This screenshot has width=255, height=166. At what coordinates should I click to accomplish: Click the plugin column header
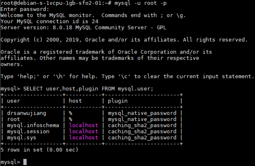point(118,101)
